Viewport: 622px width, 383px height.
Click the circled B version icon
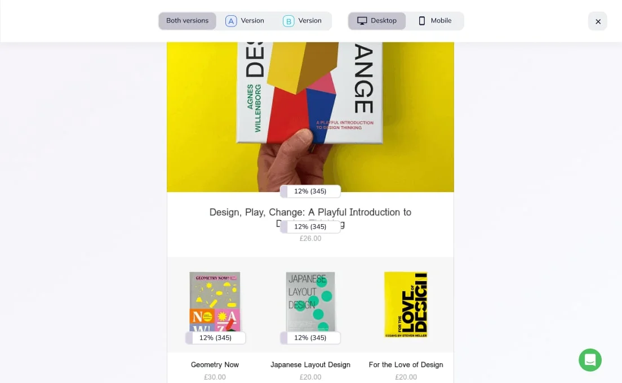point(288,21)
